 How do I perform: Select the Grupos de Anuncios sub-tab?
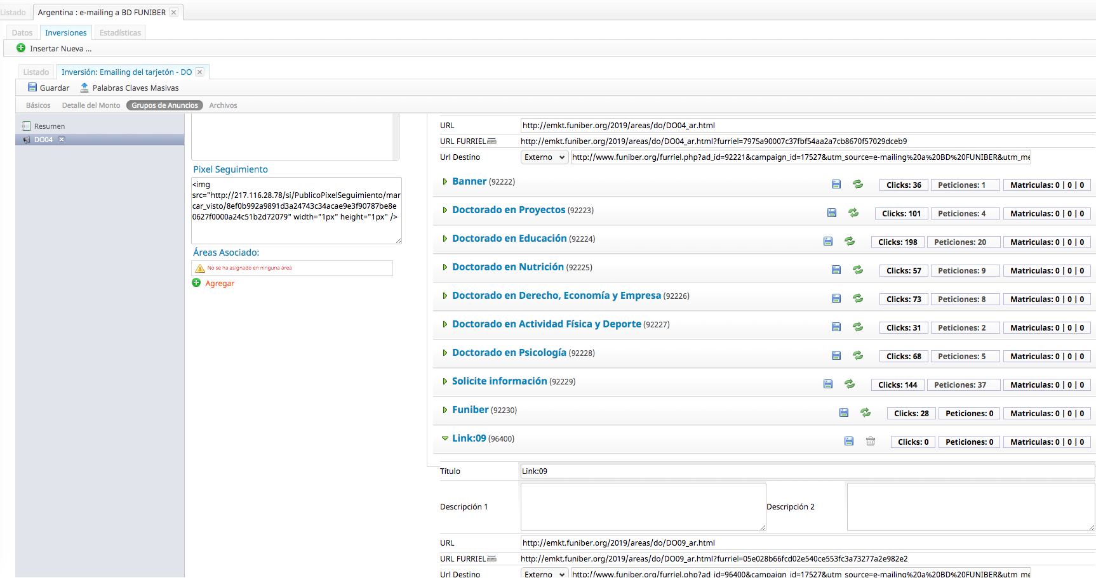click(164, 105)
